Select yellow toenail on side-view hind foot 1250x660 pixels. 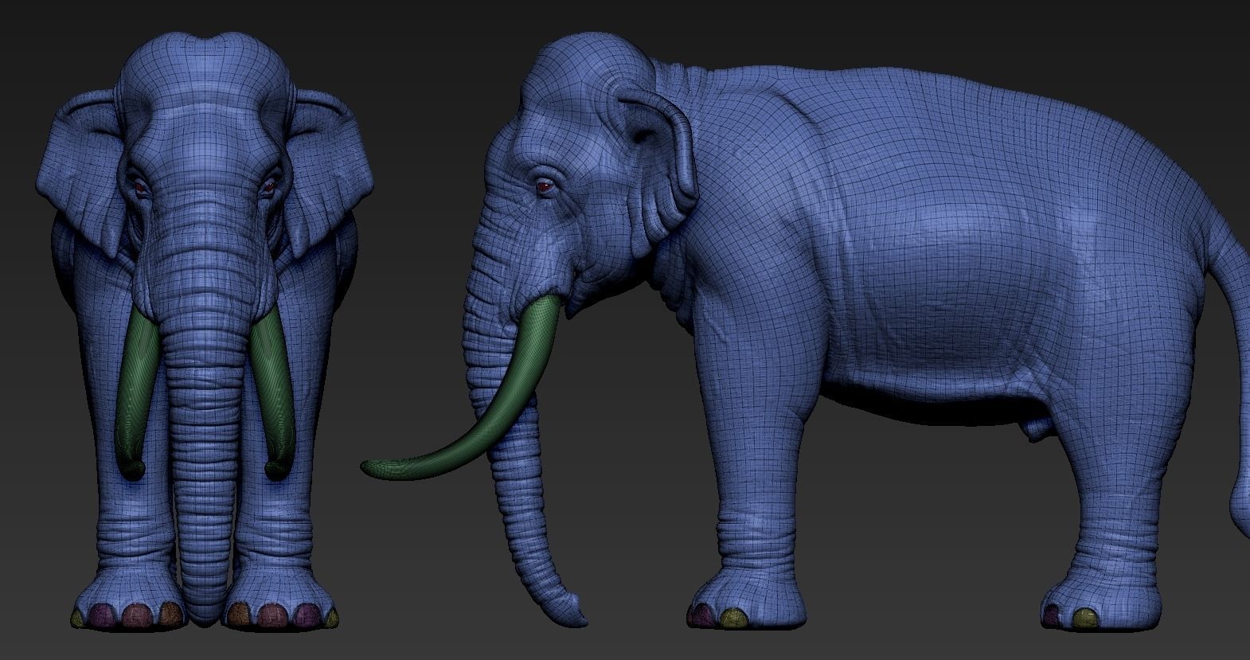coord(1084,618)
